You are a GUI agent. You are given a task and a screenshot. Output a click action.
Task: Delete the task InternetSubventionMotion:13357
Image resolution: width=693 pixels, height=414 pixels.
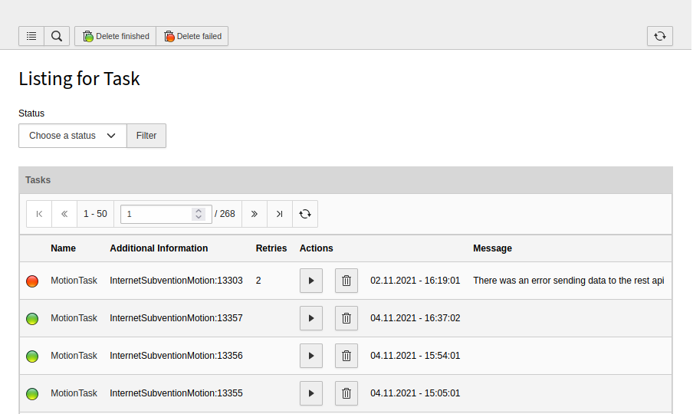tap(346, 318)
